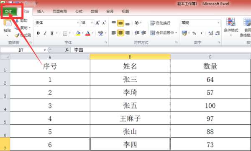Screen dimensions: 251x151
Task: Click the font color red A swatch
Action: tap(88, 33)
